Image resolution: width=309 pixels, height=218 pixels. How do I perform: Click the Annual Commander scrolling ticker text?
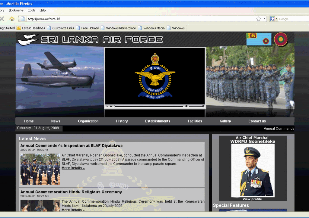[279, 129]
